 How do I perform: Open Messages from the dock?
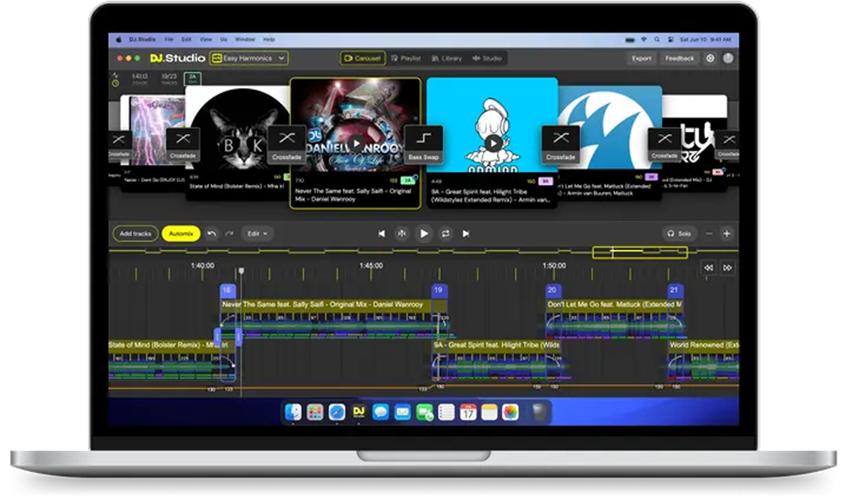tap(381, 412)
